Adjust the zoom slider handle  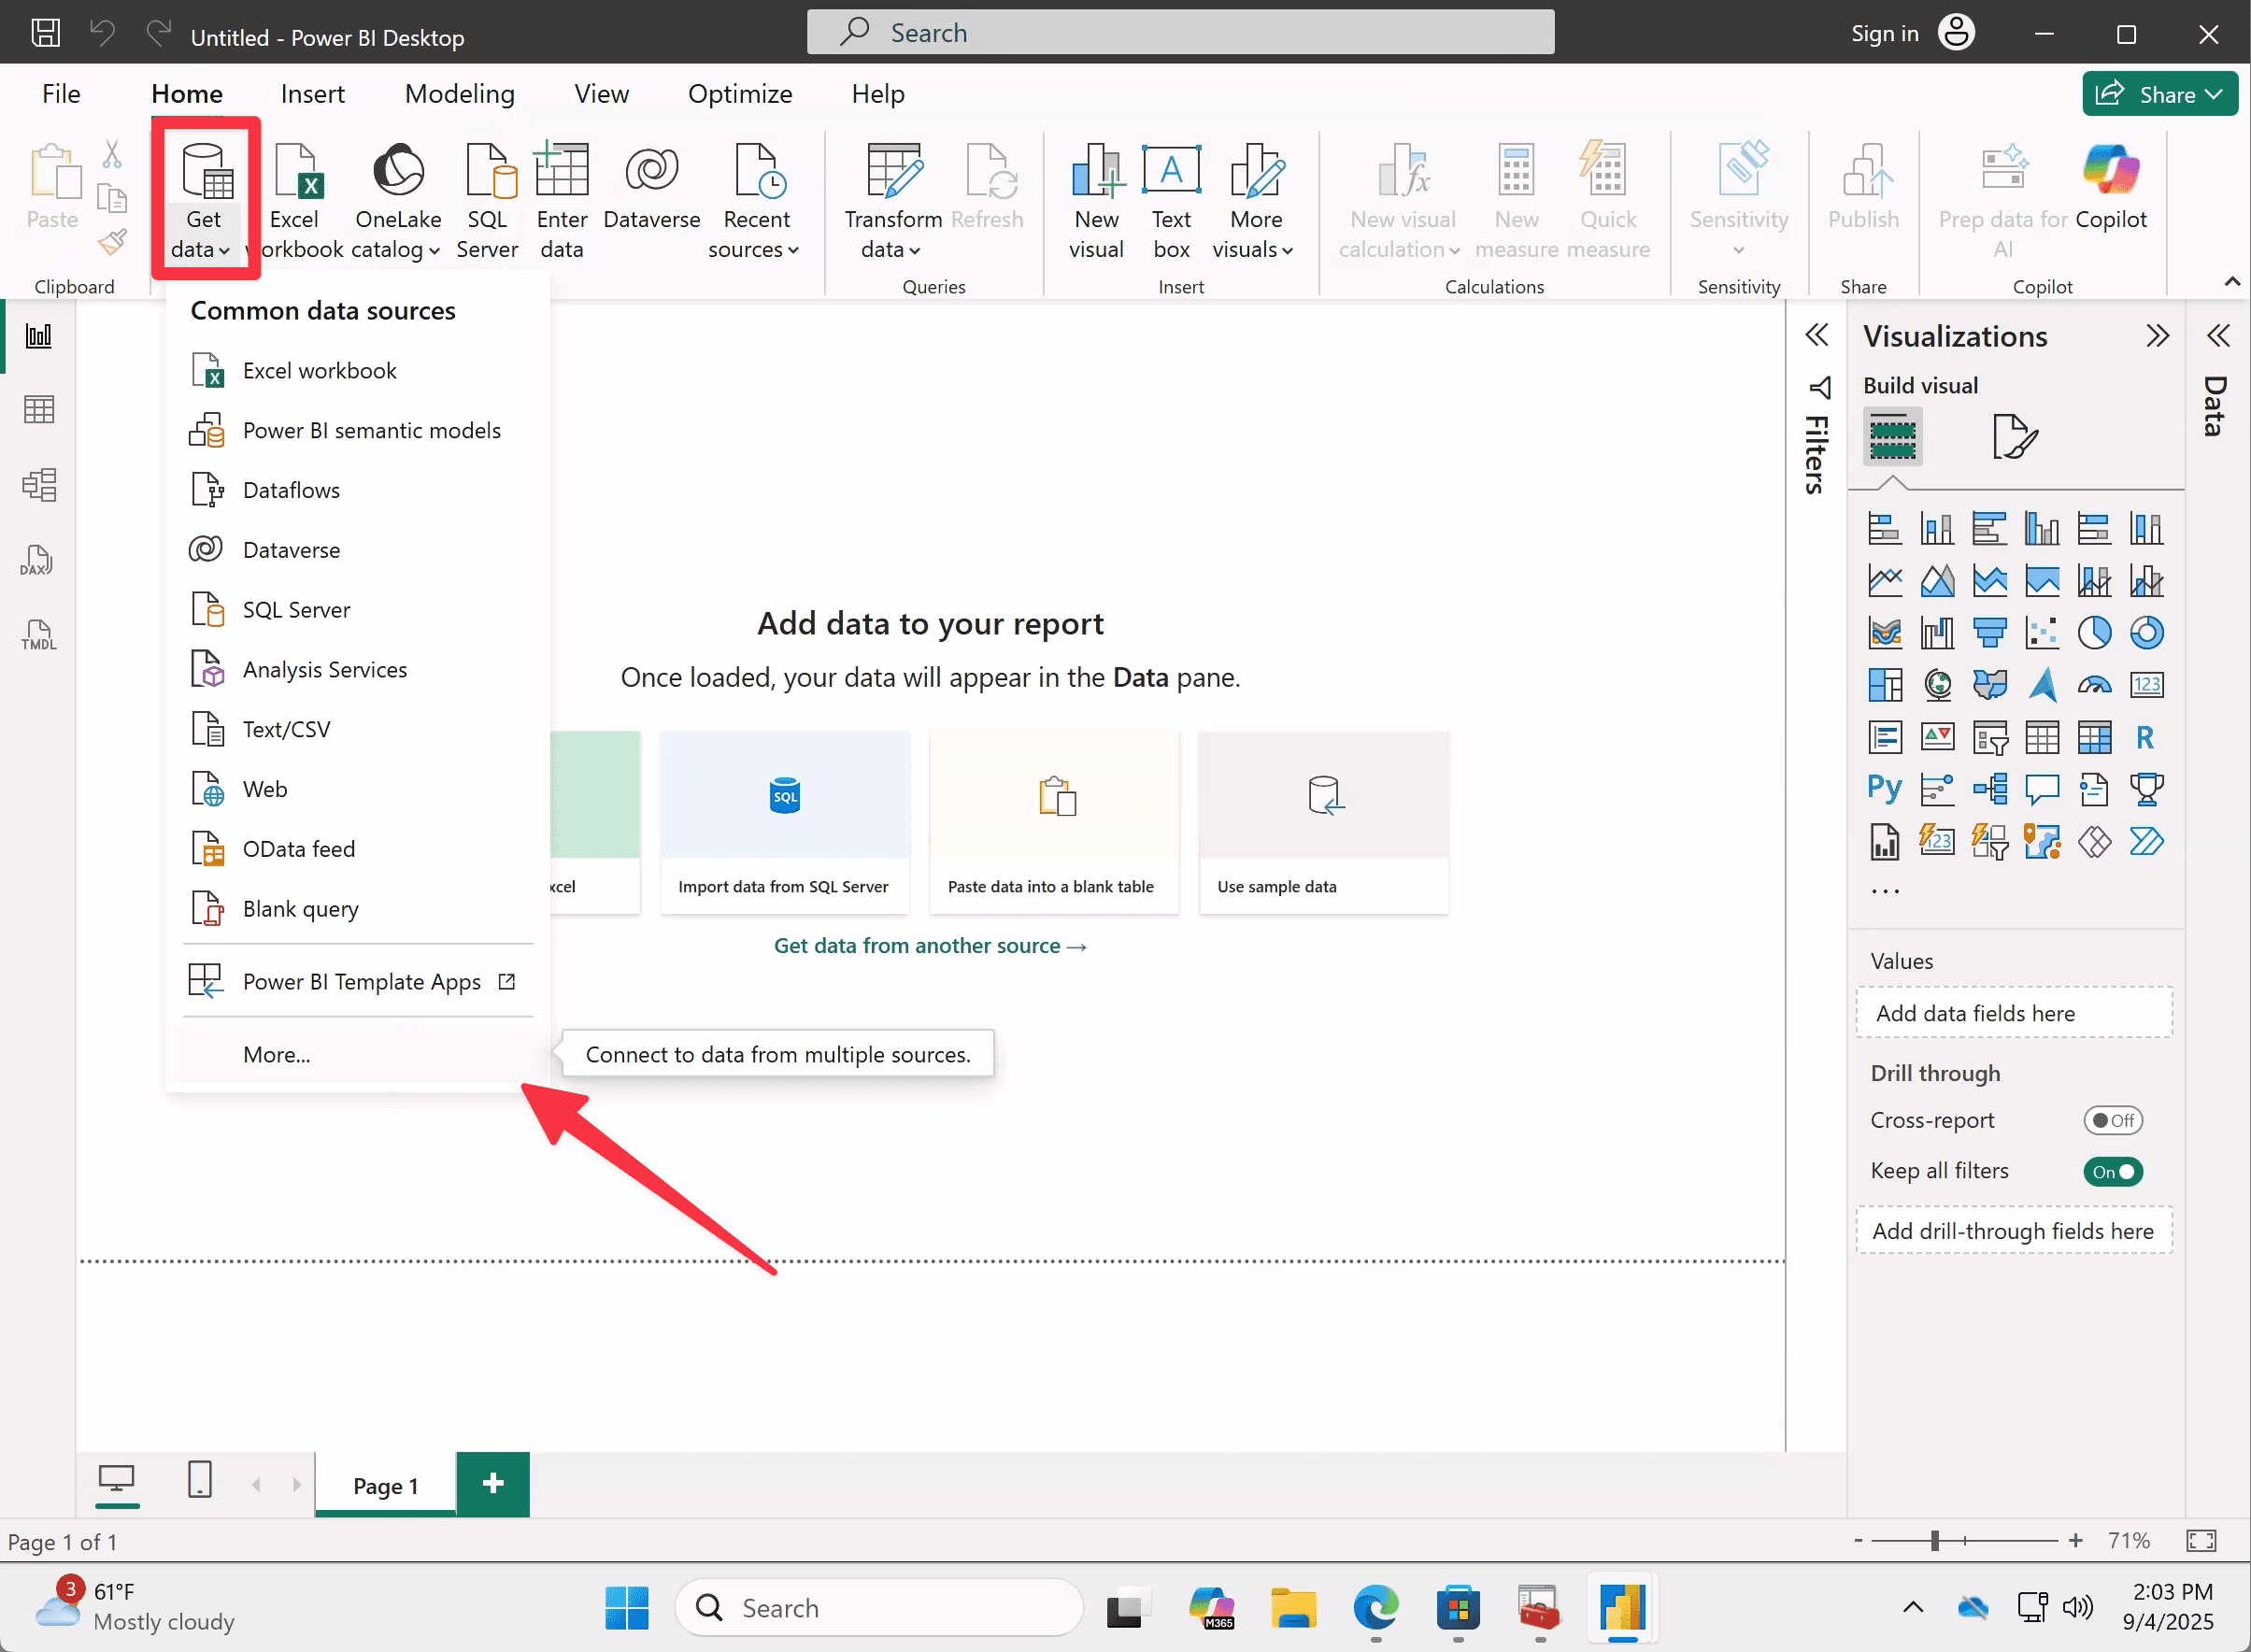(1935, 1541)
